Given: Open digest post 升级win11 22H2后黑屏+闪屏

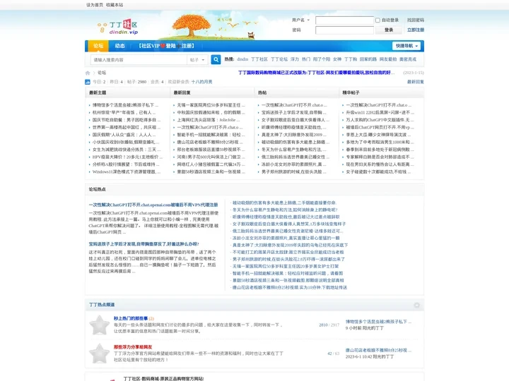Looking at the screenshot, I should point(380,112).
